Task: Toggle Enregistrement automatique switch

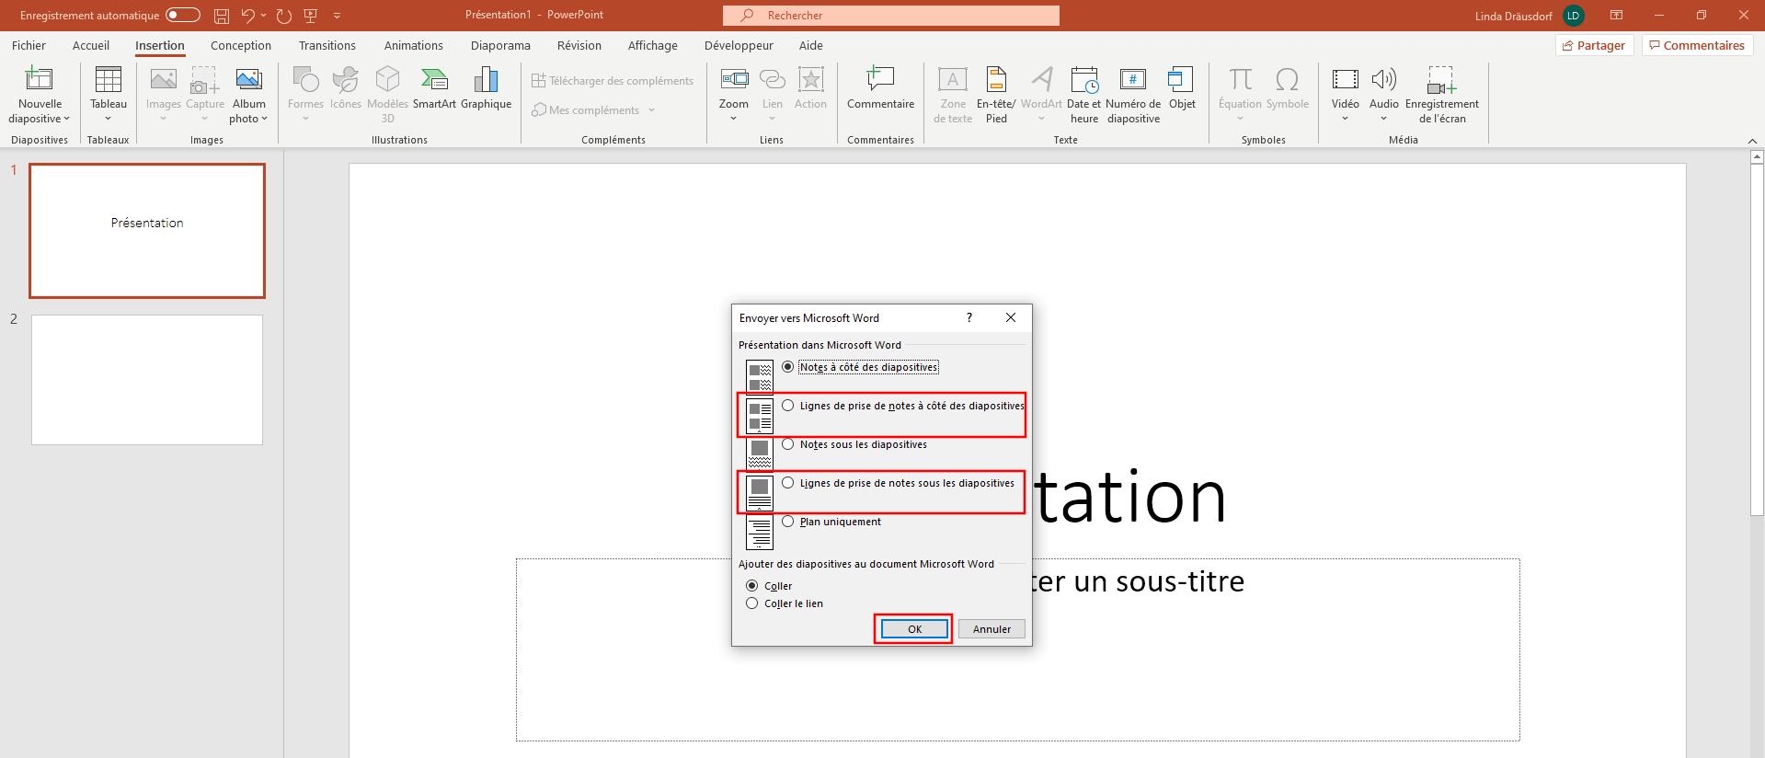Action: tap(183, 15)
